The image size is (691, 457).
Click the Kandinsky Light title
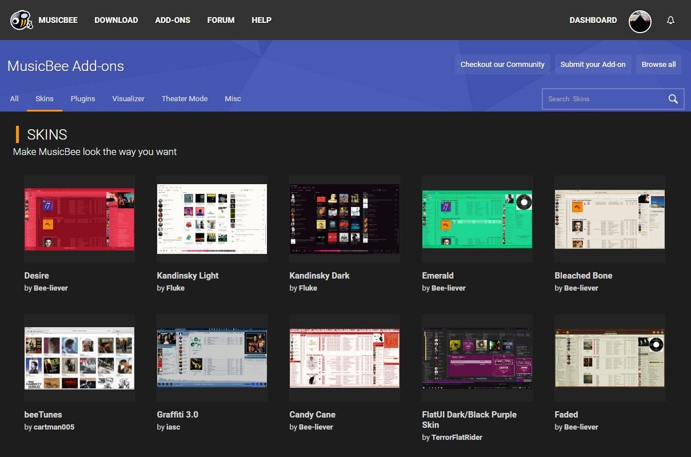tap(188, 276)
